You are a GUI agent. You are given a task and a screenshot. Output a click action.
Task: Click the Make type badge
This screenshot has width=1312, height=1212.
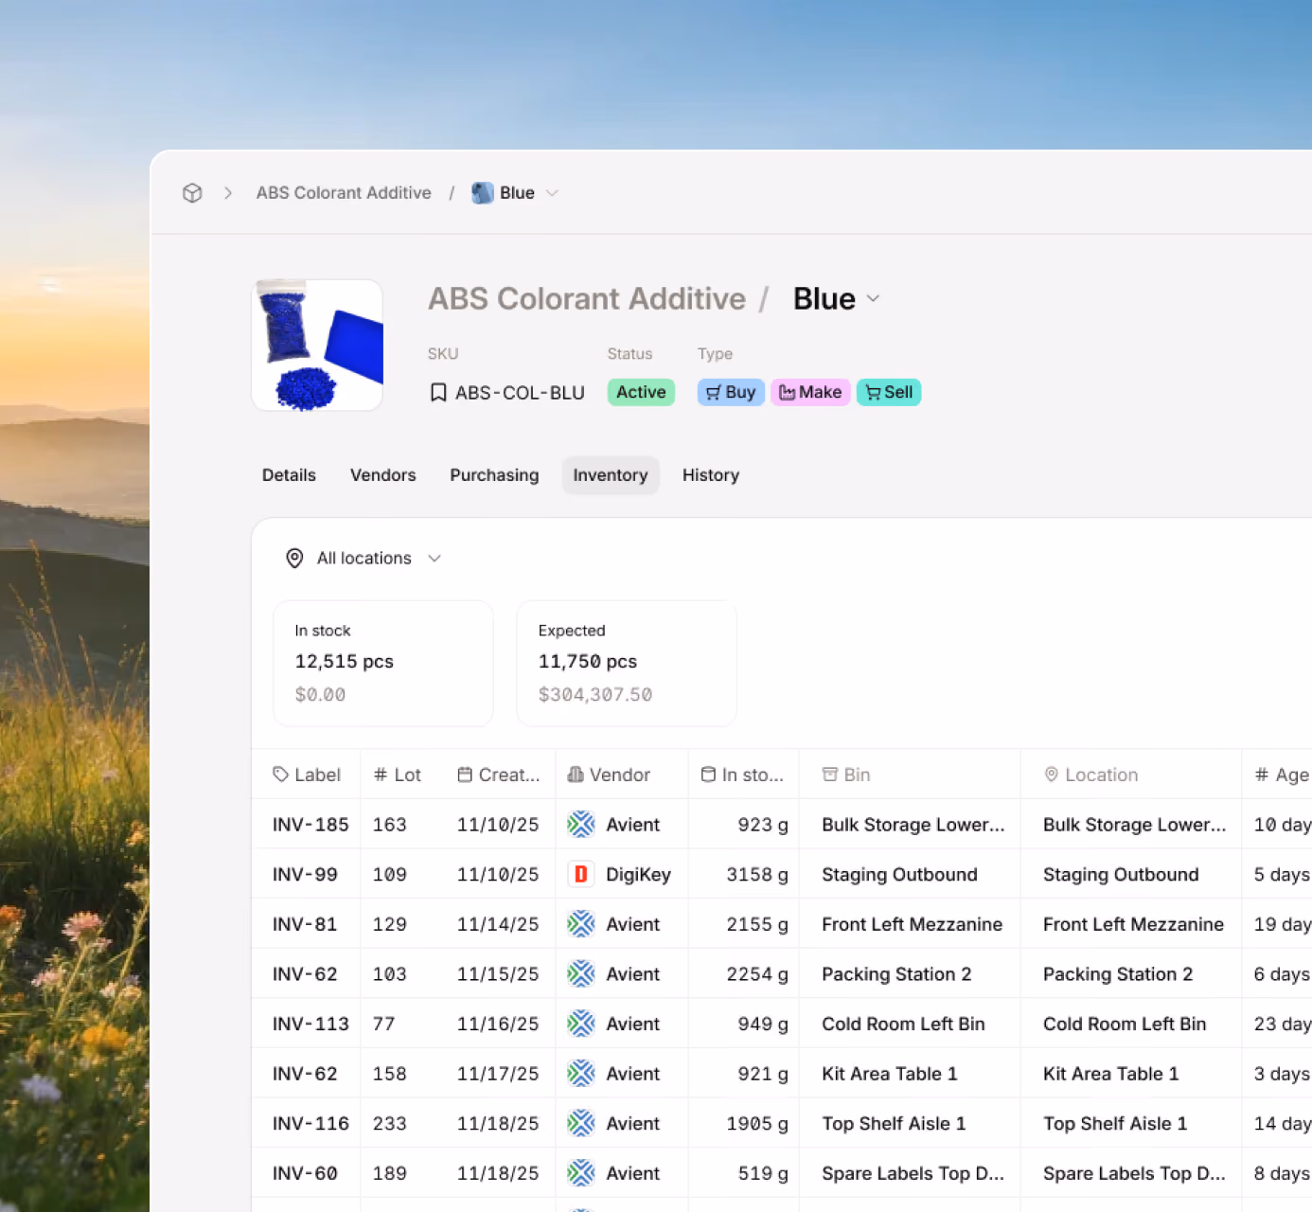[x=810, y=392]
